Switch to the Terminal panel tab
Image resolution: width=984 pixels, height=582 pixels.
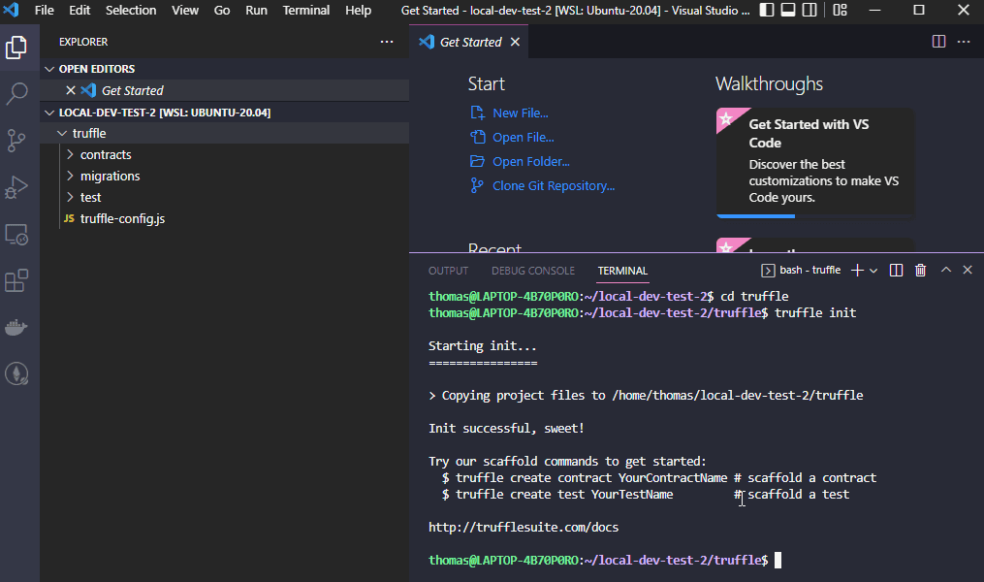[621, 271]
